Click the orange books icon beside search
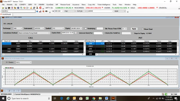This screenshot has width=180, height=101. click(43, 11)
